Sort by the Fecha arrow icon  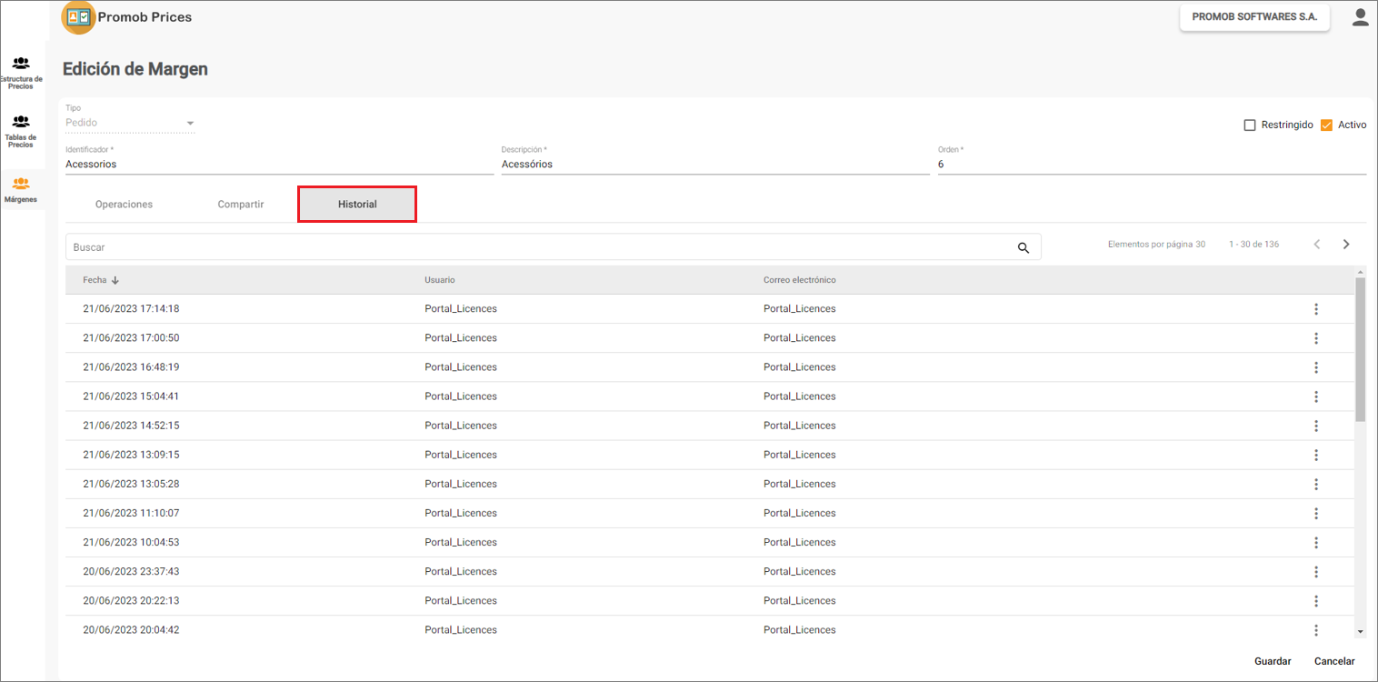pos(115,280)
